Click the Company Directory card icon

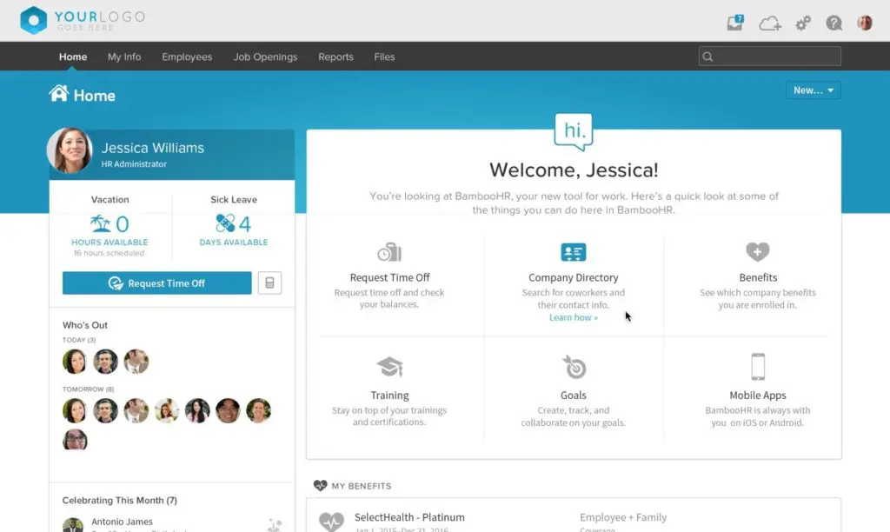click(574, 252)
